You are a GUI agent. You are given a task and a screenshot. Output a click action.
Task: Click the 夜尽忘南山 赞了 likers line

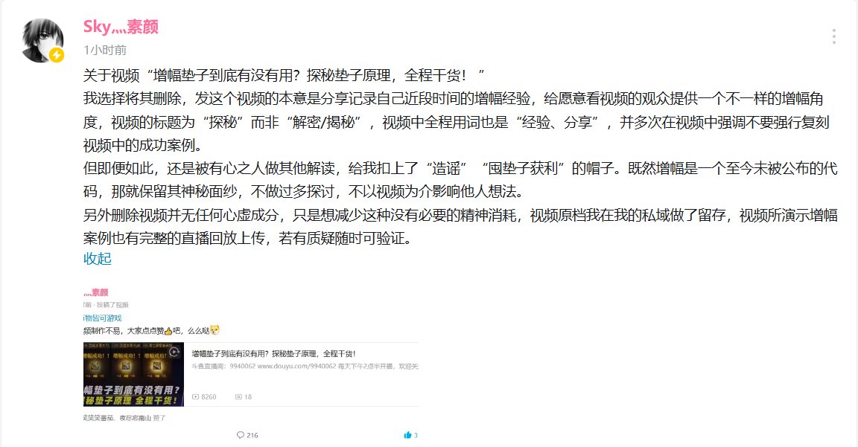pos(124,418)
